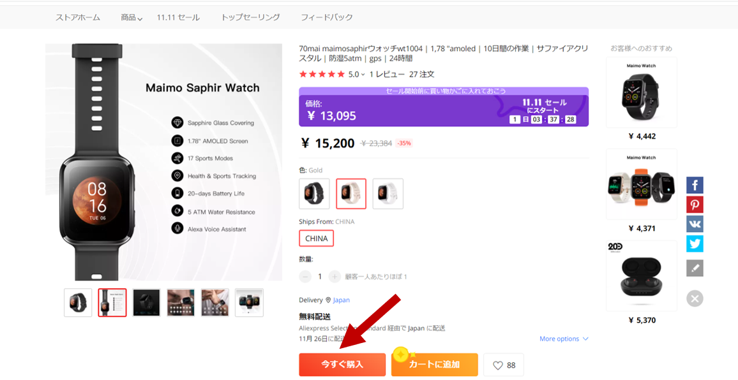Select the black watch color option

[314, 193]
